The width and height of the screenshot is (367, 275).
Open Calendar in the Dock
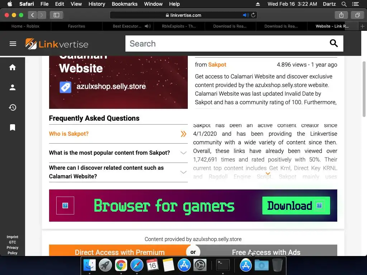click(x=152, y=265)
